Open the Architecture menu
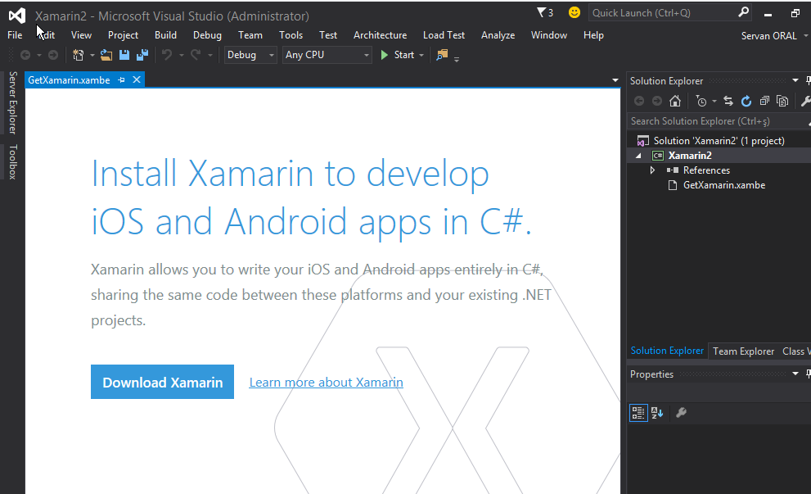 [x=380, y=35]
